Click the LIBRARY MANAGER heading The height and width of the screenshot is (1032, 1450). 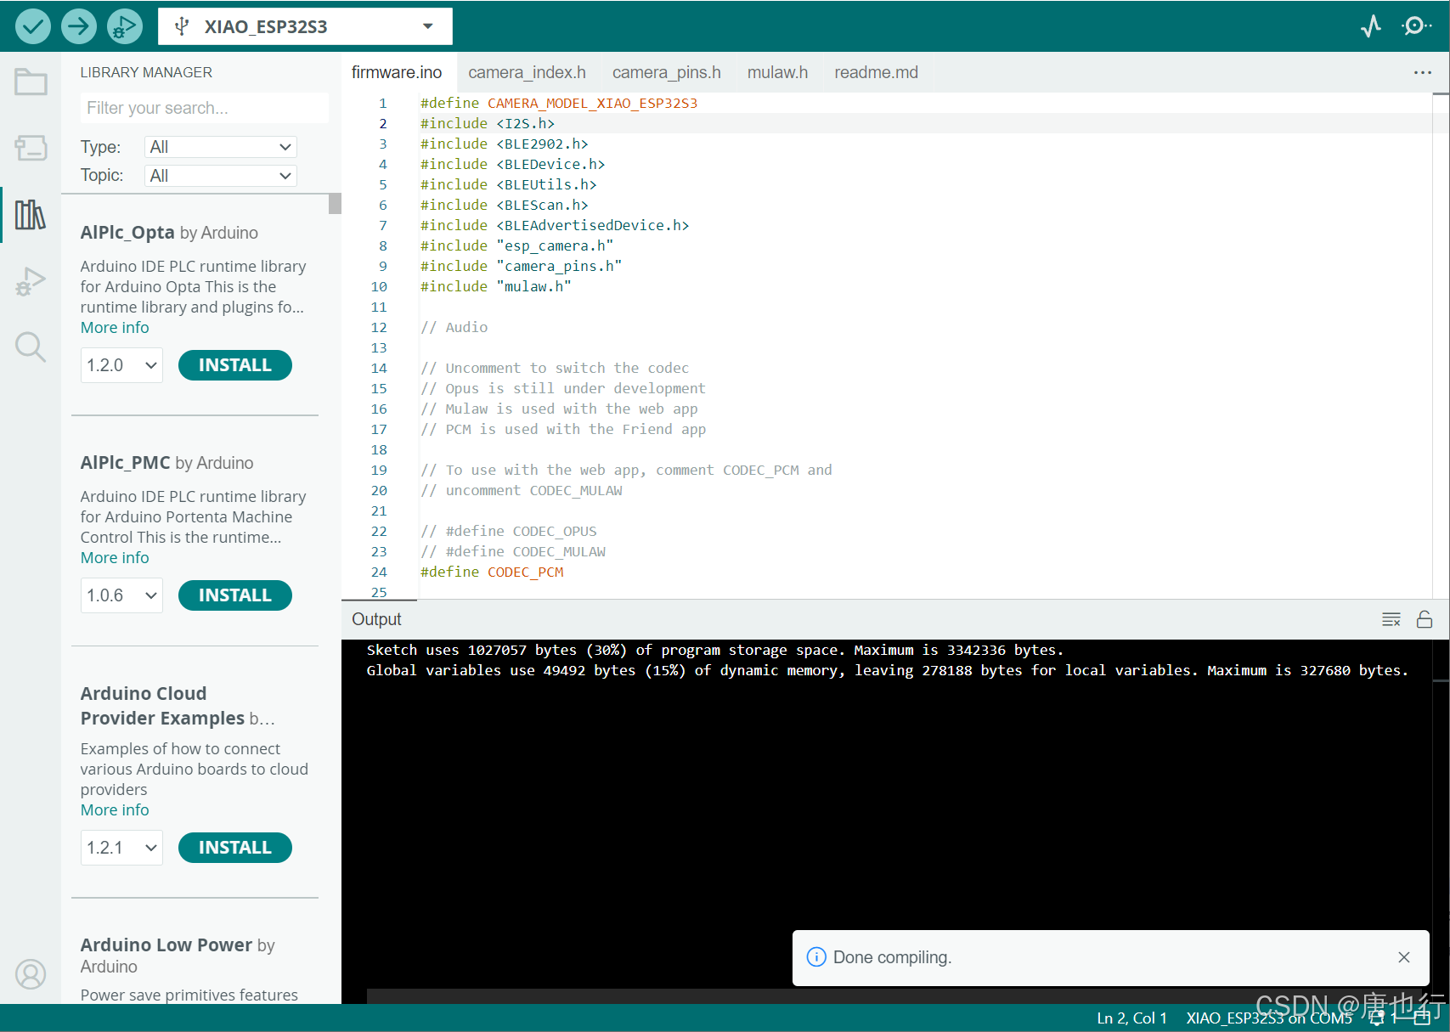point(146,72)
